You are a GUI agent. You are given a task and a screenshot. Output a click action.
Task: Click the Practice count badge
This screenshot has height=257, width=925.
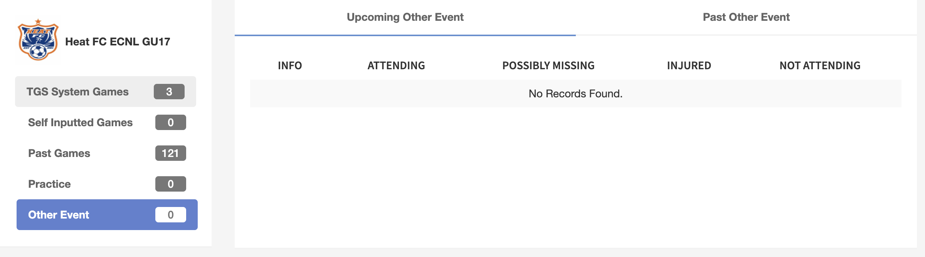(x=171, y=184)
